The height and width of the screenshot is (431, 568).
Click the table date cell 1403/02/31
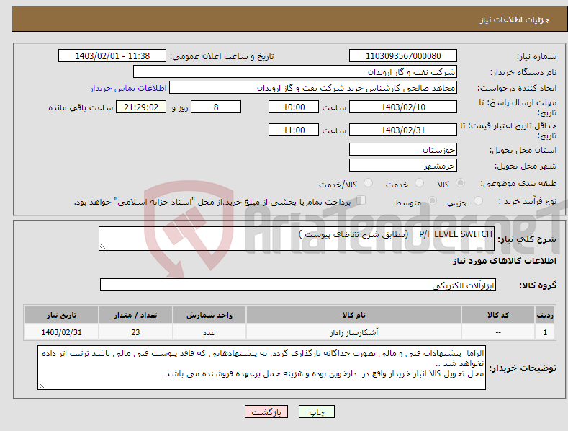(x=62, y=332)
